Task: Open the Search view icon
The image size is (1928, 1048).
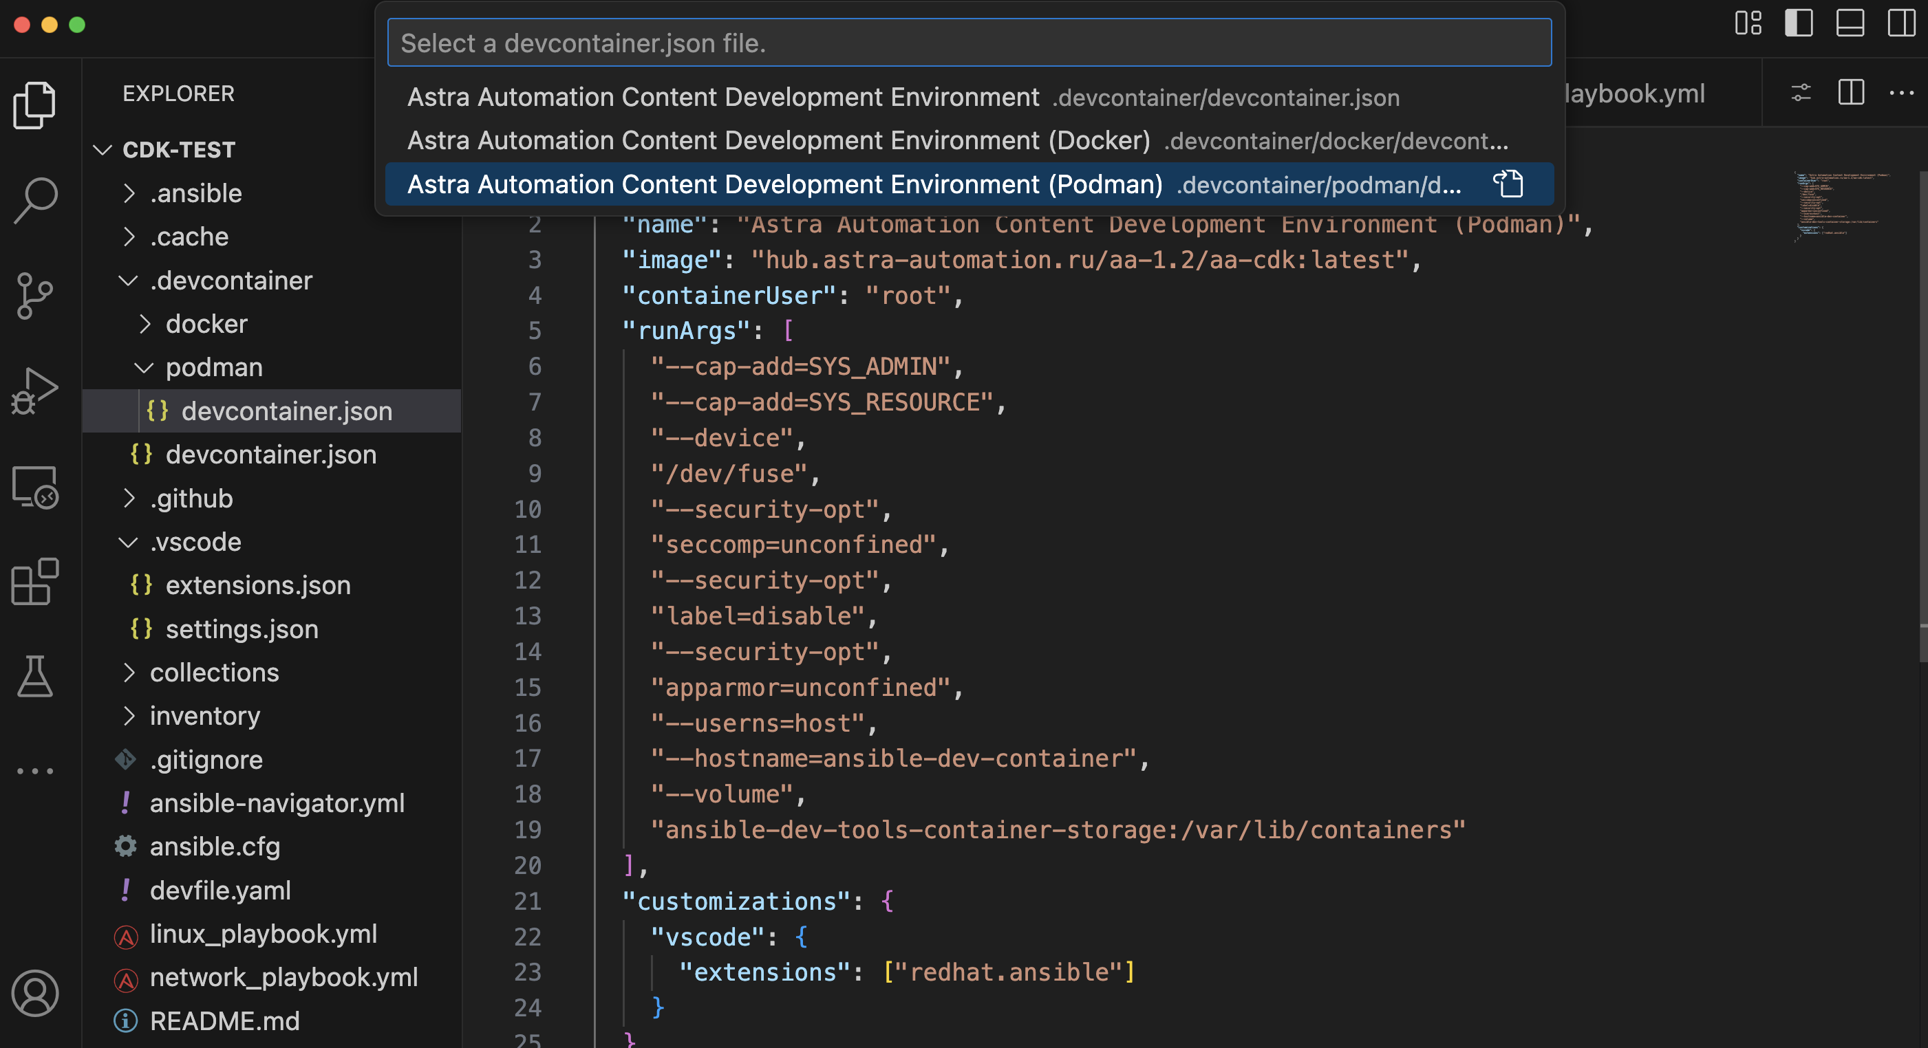Action: coord(34,199)
